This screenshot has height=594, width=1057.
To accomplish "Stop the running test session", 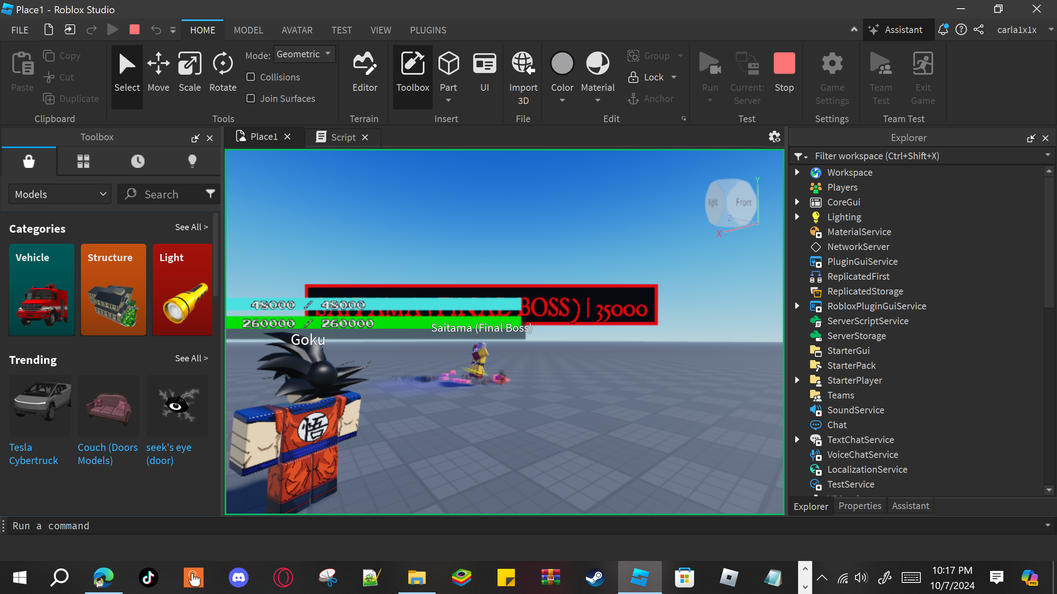I will (784, 72).
